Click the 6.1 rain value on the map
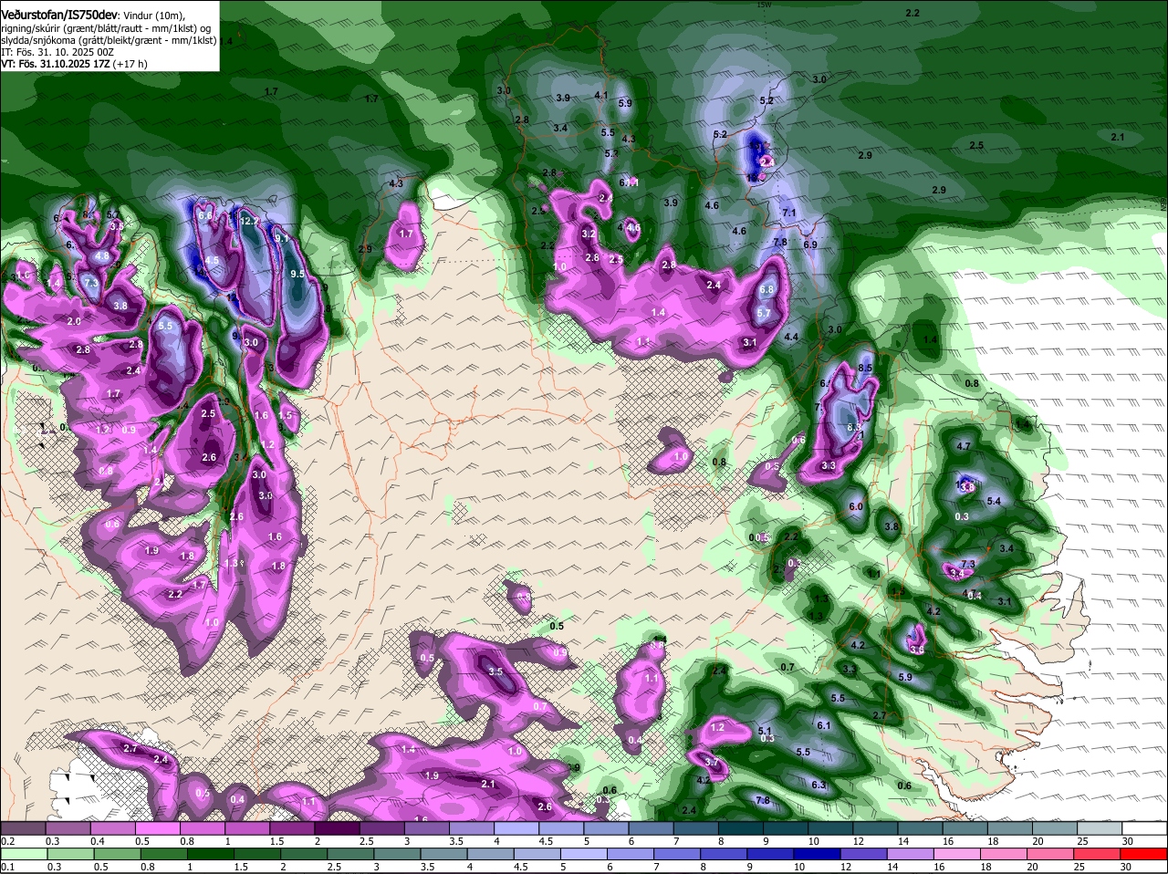Screen dimensions: 1168x874 point(824,725)
